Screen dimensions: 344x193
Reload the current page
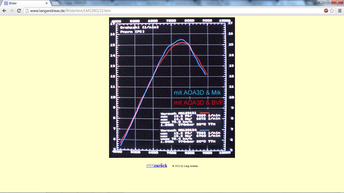click(x=19, y=11)
